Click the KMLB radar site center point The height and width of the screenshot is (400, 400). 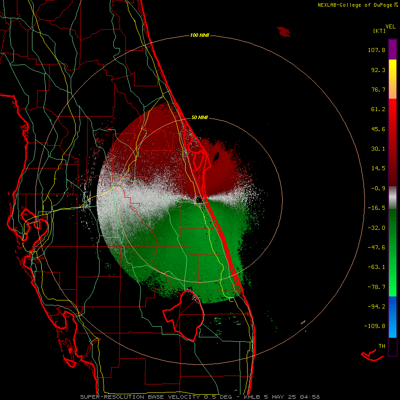coord(200,200)
